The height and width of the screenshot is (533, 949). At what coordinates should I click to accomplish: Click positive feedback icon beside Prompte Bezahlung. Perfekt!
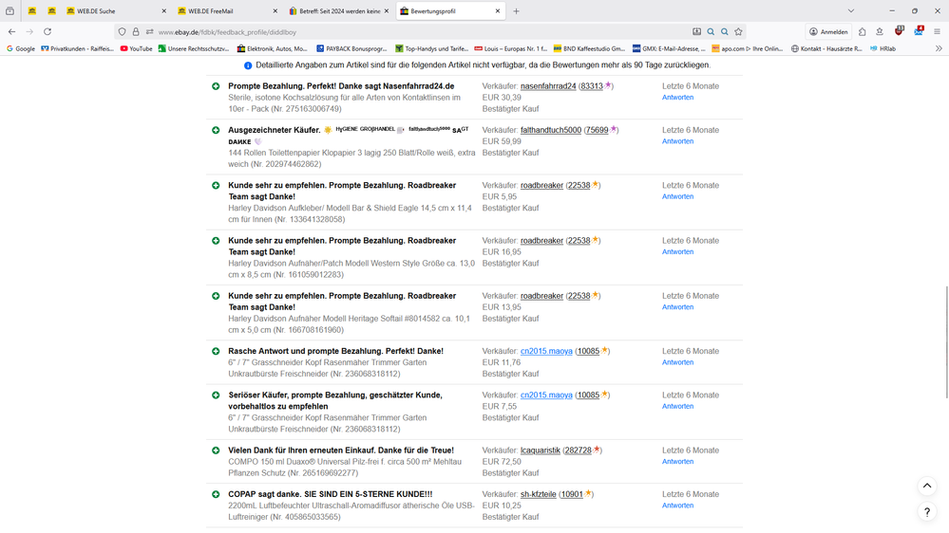216,86
